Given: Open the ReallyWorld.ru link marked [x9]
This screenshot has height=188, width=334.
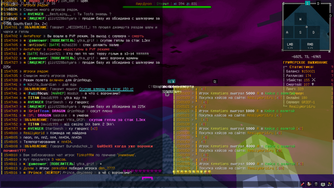Looking at the screenshot, I should pyautogui.click(x=260, y=150).
